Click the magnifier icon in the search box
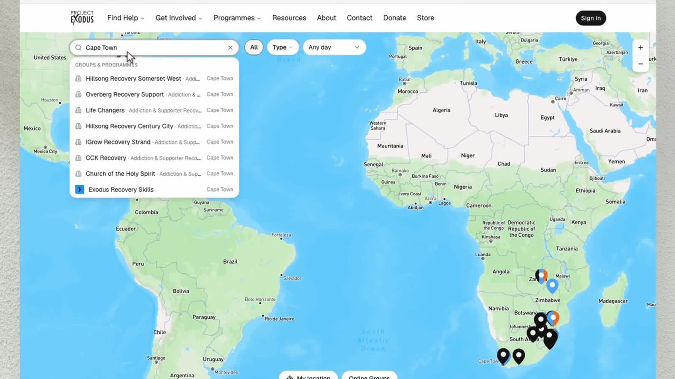 click(x=78, y=48)
